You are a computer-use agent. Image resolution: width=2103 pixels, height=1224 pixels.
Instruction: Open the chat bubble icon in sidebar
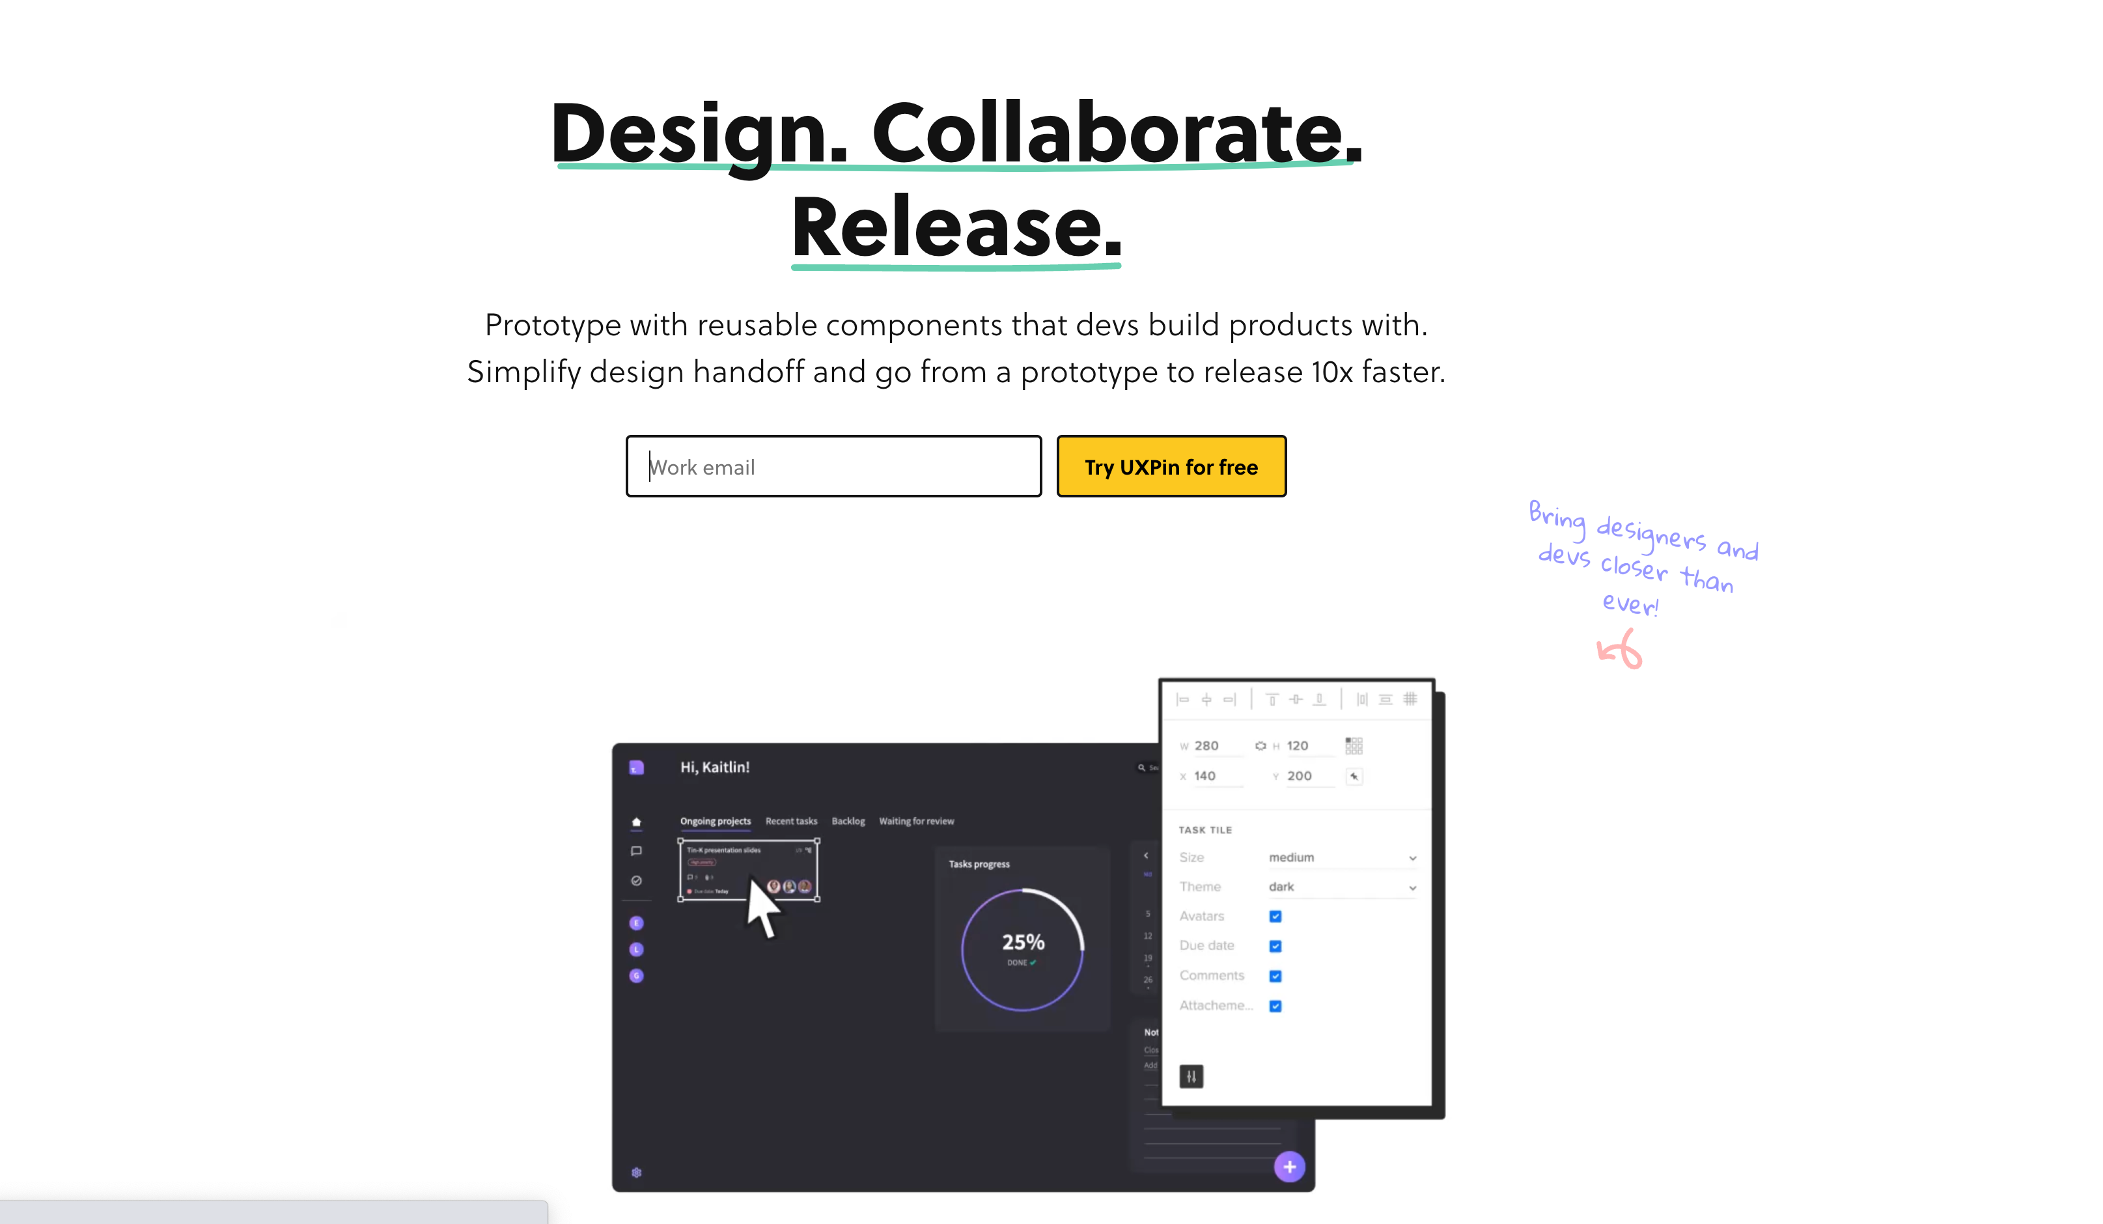(x=636, y=852)
